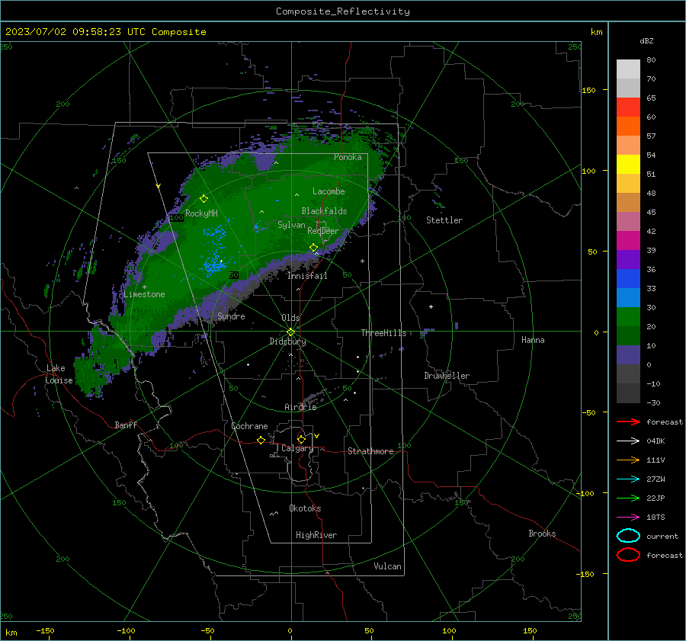Click the Brooks label
686x641 pixels.
(x=542, y=534)
